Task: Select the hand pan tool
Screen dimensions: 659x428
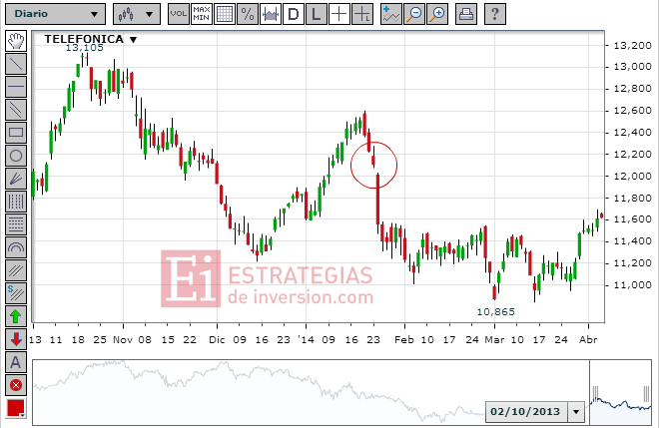Action: 16,41
